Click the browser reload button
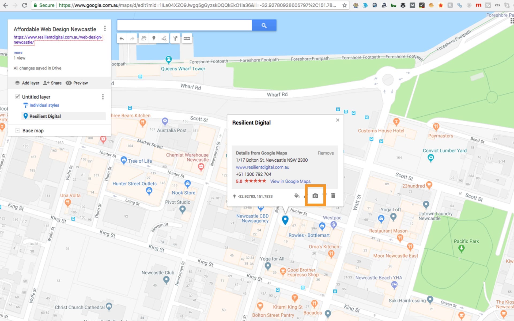The image size is (514, 321). coord(24,5)
